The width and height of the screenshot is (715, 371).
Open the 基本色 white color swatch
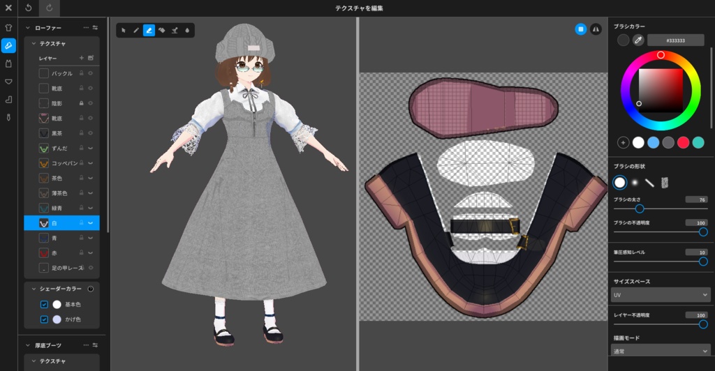pos(57,304)
